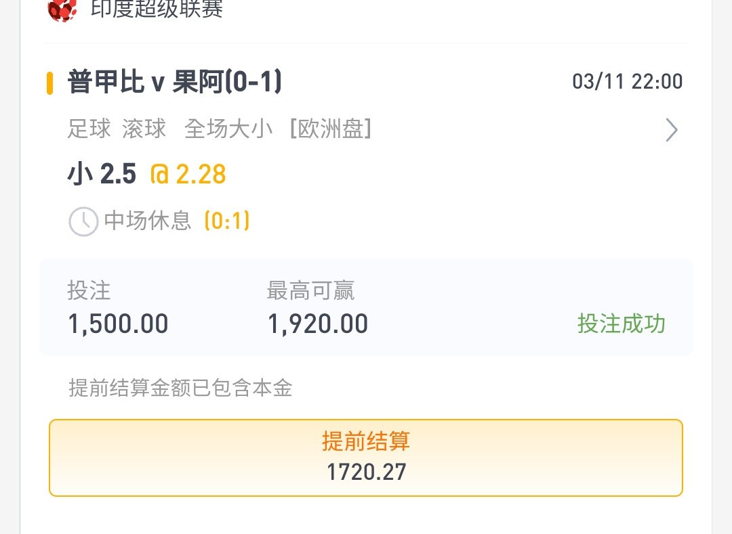Select the [欧洲盘] odds format label
This screenshot has height=534, width=732.
tap(331, 129)
